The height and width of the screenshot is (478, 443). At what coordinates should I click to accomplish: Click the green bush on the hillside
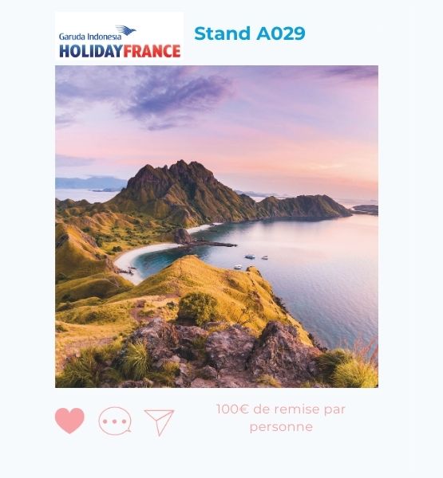[198, 308]
